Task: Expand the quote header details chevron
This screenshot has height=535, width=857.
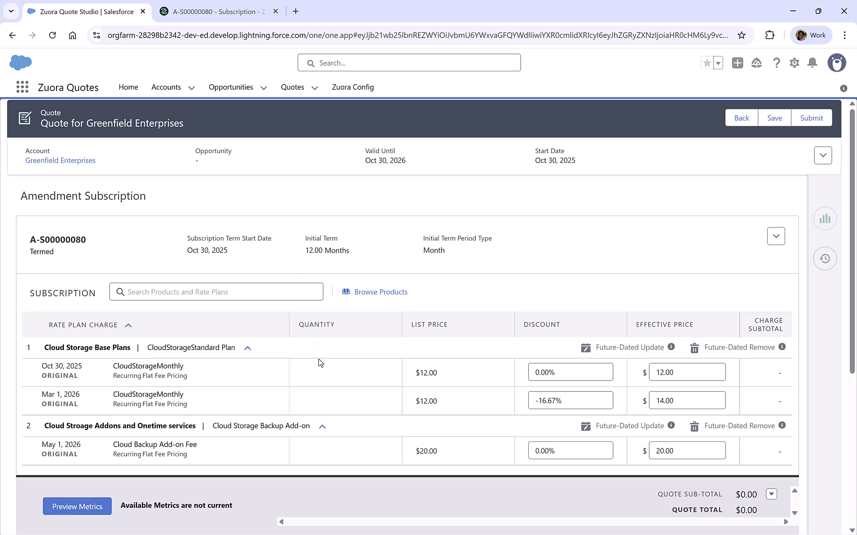Action: point(823,155)
